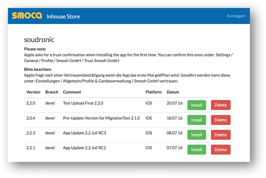The width and height of the screenshot is (266, 178).
Task: Click 'Test Upload Final 2.2.0' comment
Action: (x=83, y=103)
